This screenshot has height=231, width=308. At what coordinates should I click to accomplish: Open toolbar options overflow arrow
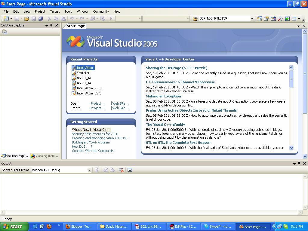[x=303, y=20]
